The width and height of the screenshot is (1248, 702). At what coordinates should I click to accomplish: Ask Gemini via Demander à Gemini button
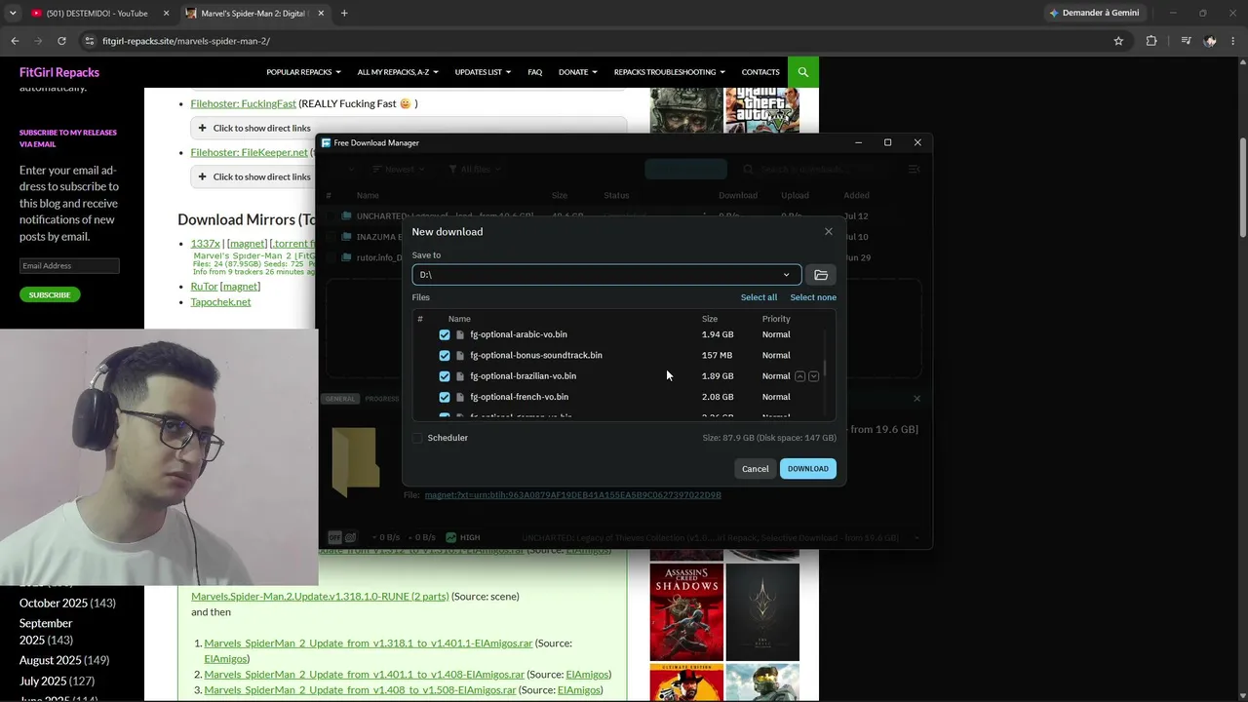(x=1094, y=13)
